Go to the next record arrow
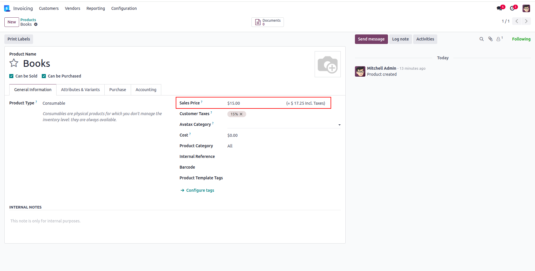The width and height of the screenshot is (535, 271). 526,21
